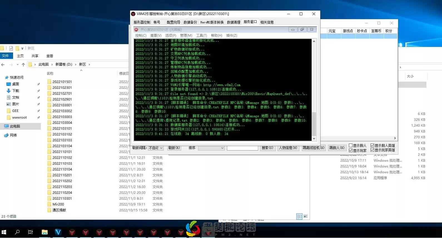This screenshot has height=238, width=442.
Task: Click the sort arrow above 名称 column
Action: [x=81, y=71]
